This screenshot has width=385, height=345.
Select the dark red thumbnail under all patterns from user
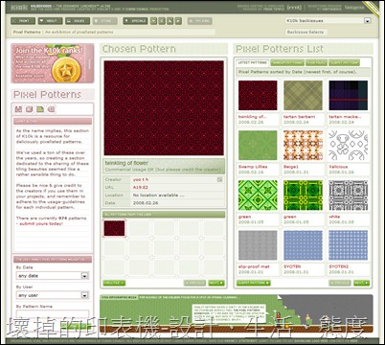pyautogui.click(x=114, y=228)
